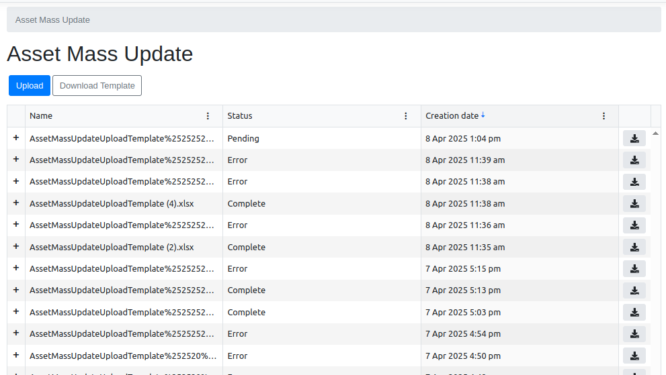Download the file created 7 Apr 5:15 pm
666x375 pixels.
(x=634, y=269)
